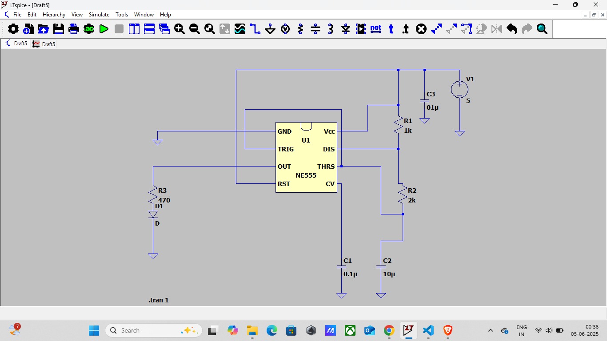The height and width of the screenshot is (341, 607).
Task: Click the taskbar Search box
Action: pos(154,330)
